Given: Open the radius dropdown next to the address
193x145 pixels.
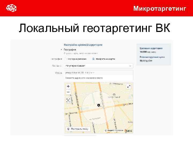Looking at the screenshot, I should (x=90, y=73).
